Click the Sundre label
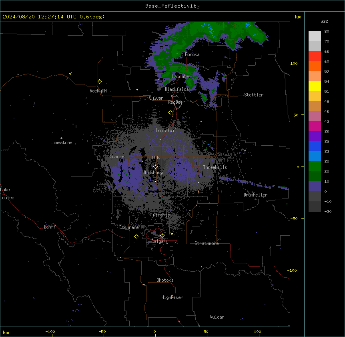Image resolution: width=345 pixels, height=337 pixels. (117, 156)
